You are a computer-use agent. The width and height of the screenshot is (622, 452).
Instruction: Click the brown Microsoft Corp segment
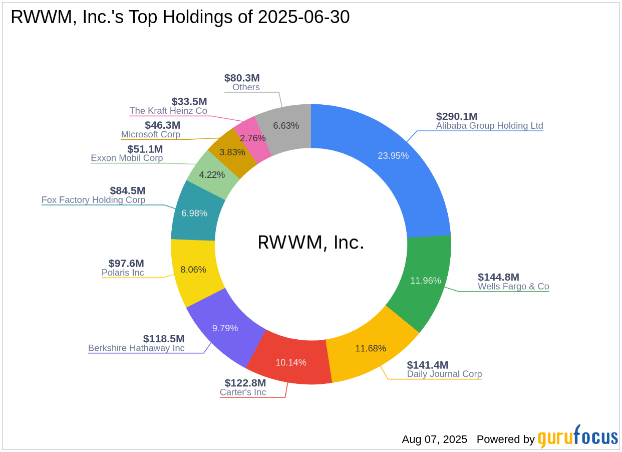[232, 153]
